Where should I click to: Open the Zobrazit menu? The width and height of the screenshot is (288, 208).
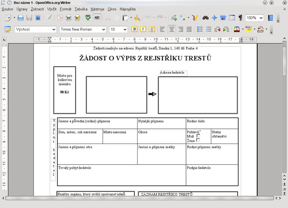37,9
